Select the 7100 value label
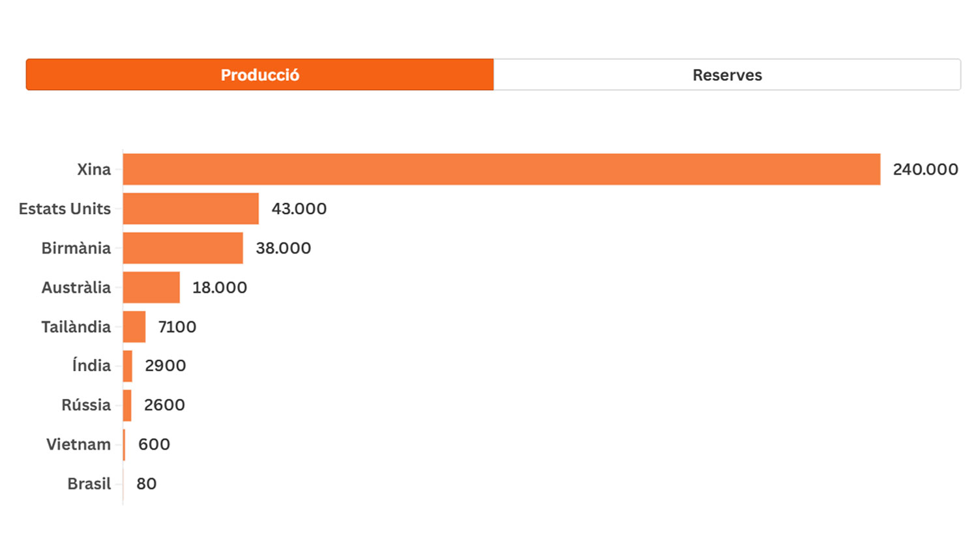The height and width of the screenshot is (550, 978). [x=177, y=326]
